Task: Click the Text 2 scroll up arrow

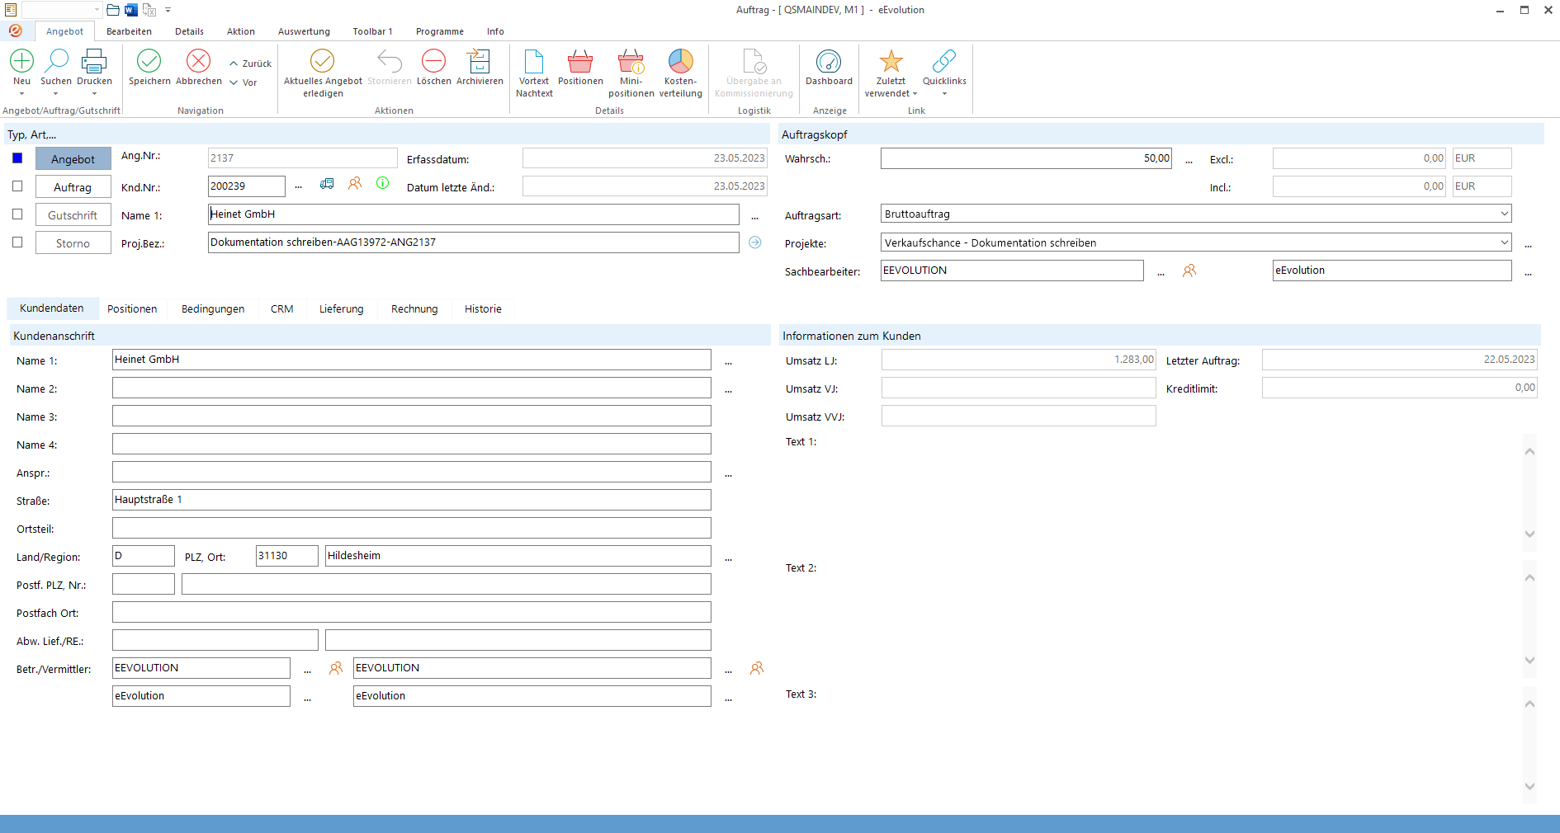Action: pyautogui.click(x=1529, y=577)
